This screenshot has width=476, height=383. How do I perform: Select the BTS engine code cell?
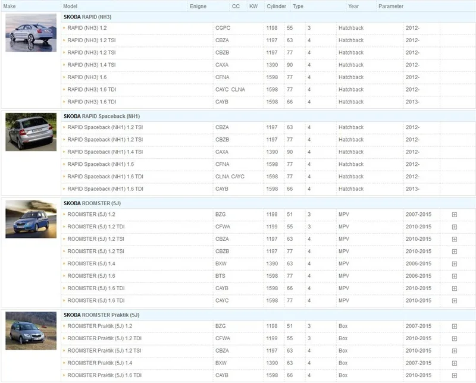pyautogui.click(x=220, y=276)
